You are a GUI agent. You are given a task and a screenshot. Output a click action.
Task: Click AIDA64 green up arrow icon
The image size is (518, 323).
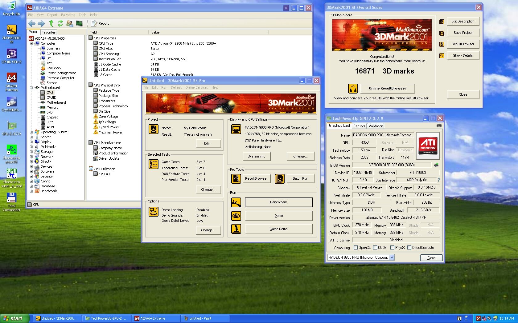tap(51, 23)
